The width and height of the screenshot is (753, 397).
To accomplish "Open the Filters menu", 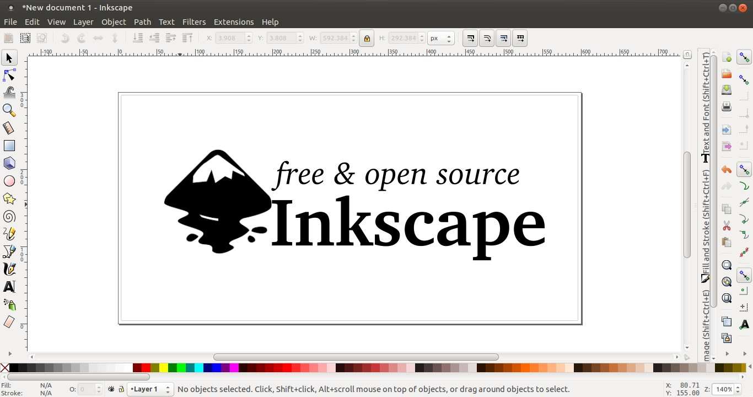I will pos(194,22).
